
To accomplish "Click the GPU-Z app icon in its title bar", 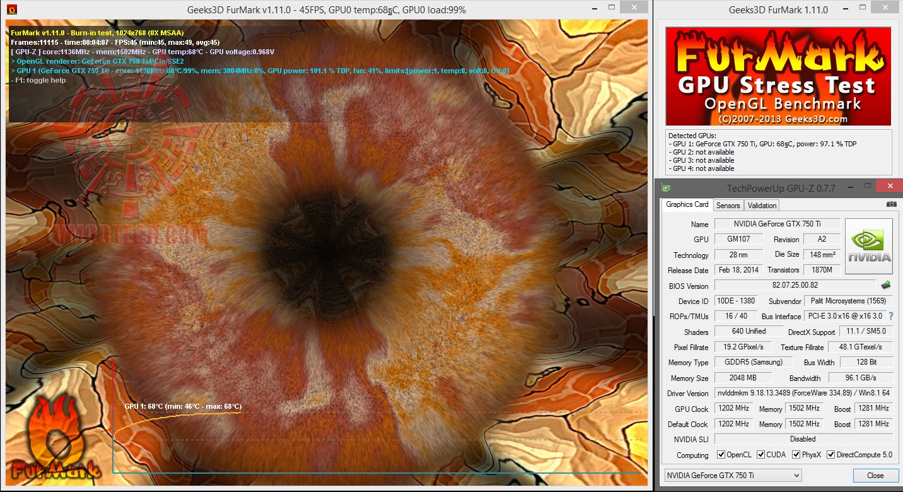I will (x=665, y=187).
